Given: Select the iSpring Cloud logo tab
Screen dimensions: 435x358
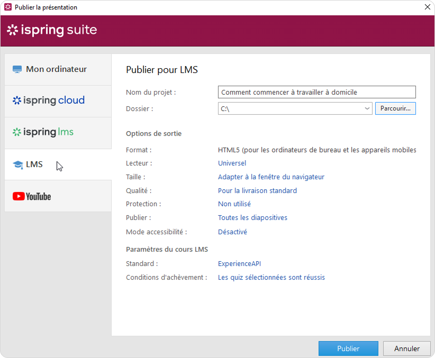Looking at the screenshot, I should [x=49, y=100].
